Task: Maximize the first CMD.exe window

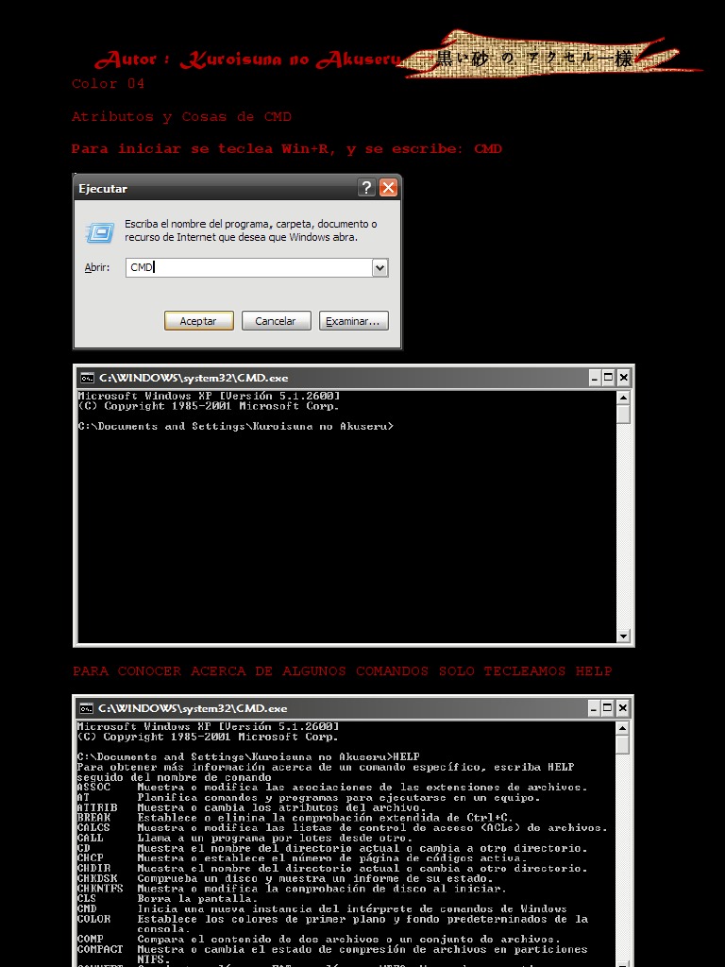Action: tap(609, 378)
